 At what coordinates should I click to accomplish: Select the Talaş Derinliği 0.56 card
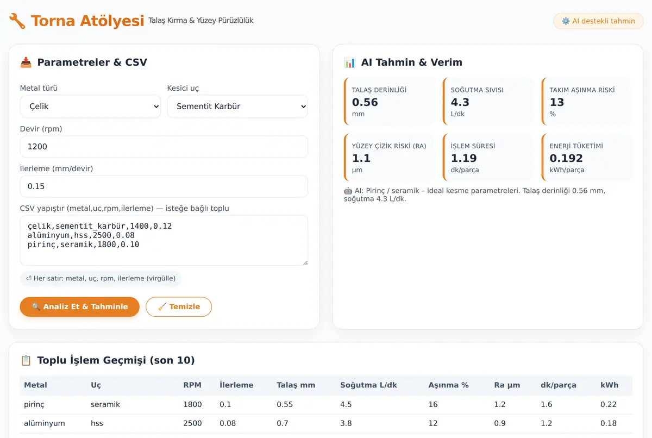tap(389, 102)
